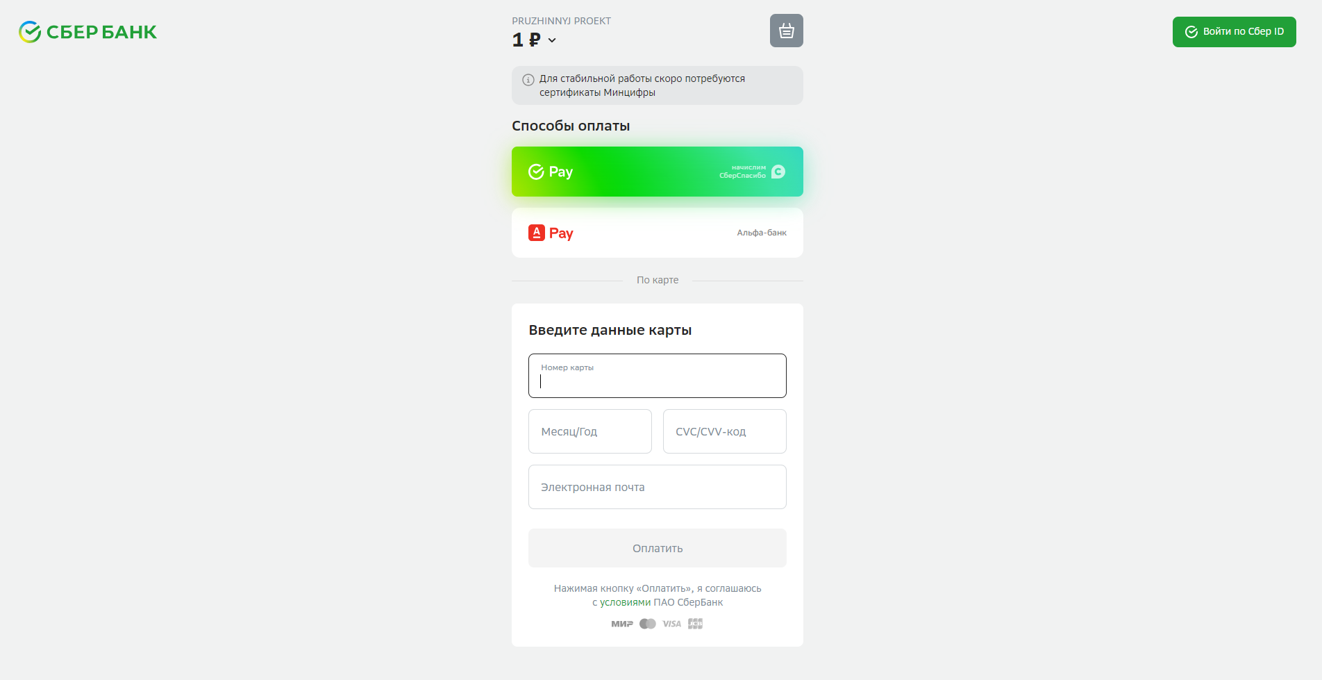Log in with Войти по Сбер ID

1234,32
